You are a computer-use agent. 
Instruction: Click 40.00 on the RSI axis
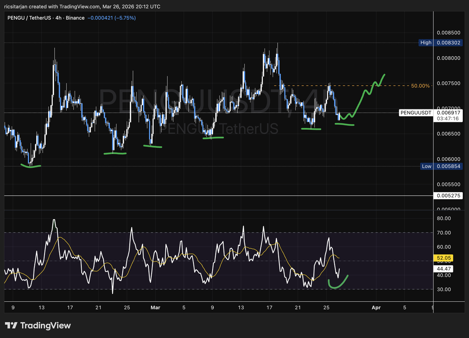444,275
